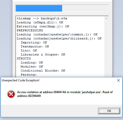Select the blizzard.j loading log line
Image resolution: width=123 pixels, height=120 pixels.
59,38
